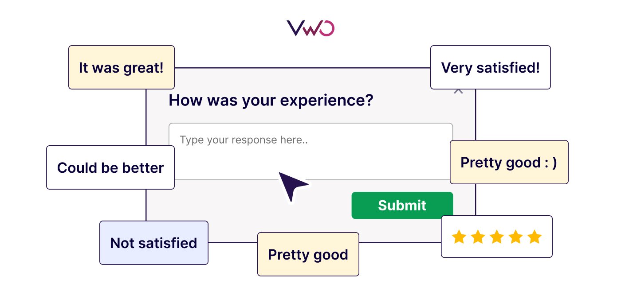
Task: Click the green Submit button
Action: tap(402, 205)
